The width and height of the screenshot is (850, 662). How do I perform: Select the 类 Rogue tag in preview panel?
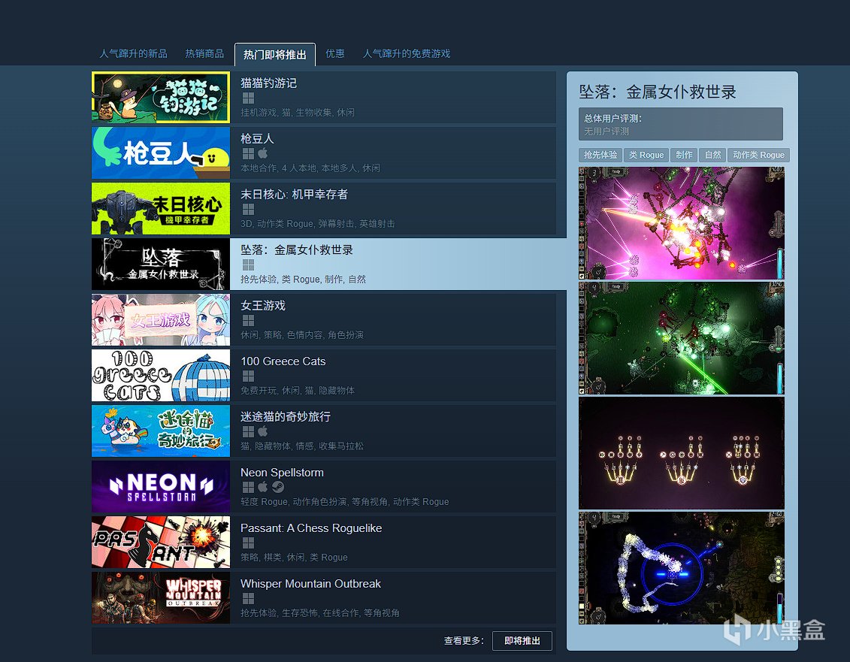click(x=646, y=155)
